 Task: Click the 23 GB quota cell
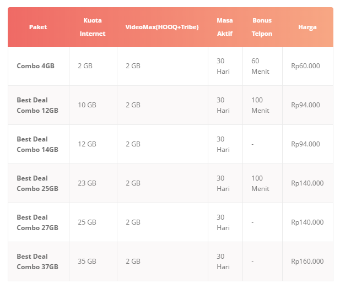point(87,183)
